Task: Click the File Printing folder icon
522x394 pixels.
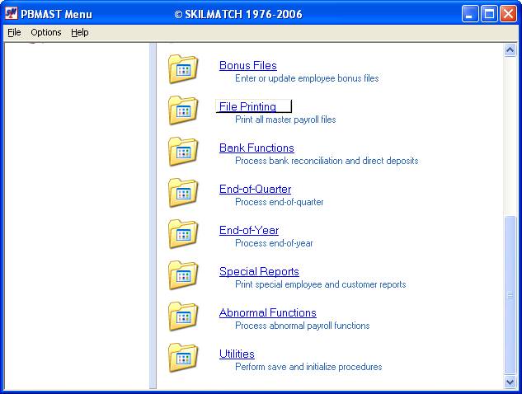Action: pyautogui.click(x=183, y=110)
